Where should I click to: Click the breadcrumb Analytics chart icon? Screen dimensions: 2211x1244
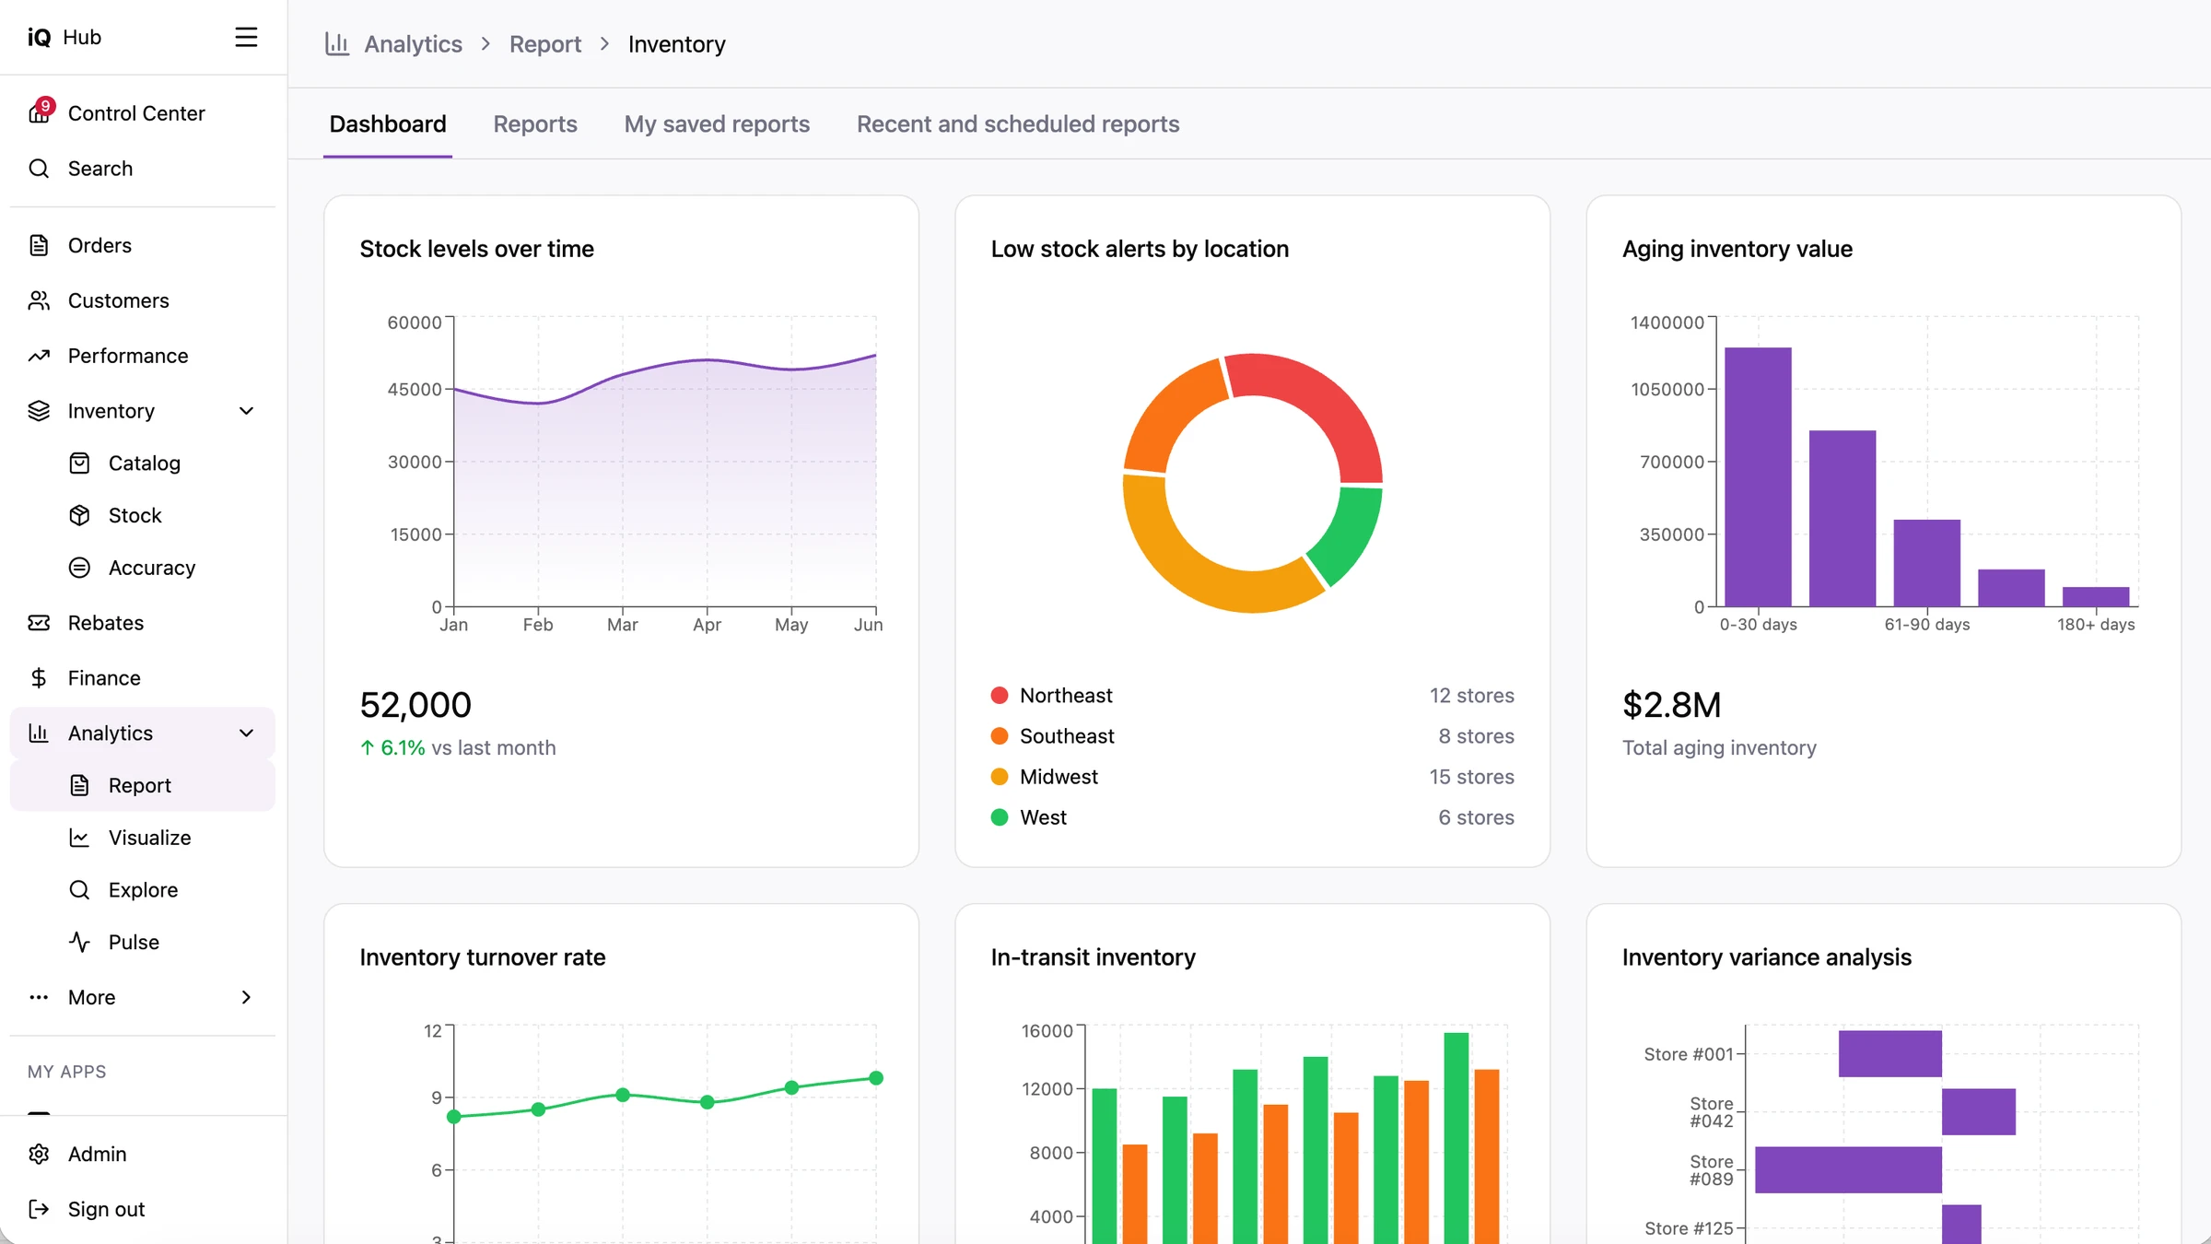click(x=337, y=44)
